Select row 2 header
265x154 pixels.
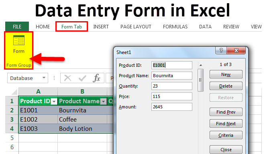pos(12,110)
